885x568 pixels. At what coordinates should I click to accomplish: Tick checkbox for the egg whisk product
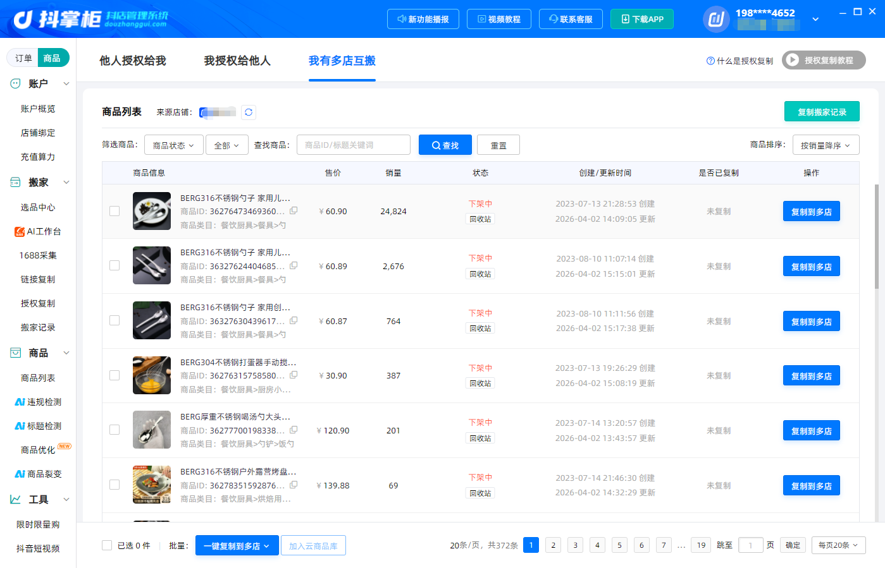coord(114,375)
